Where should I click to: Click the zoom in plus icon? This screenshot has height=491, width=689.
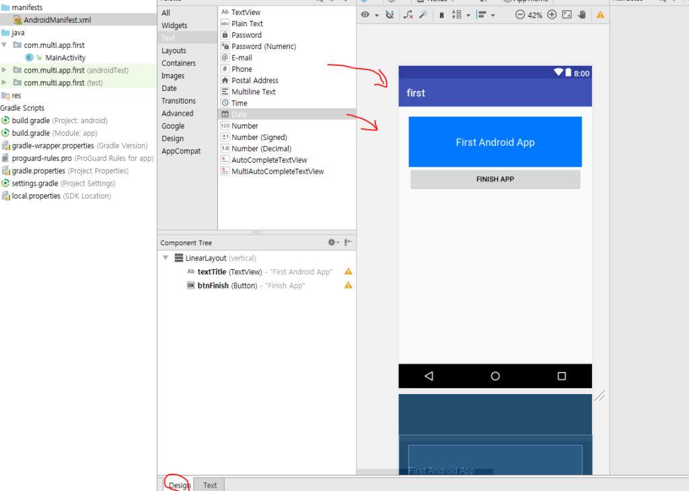coord(552,15)
